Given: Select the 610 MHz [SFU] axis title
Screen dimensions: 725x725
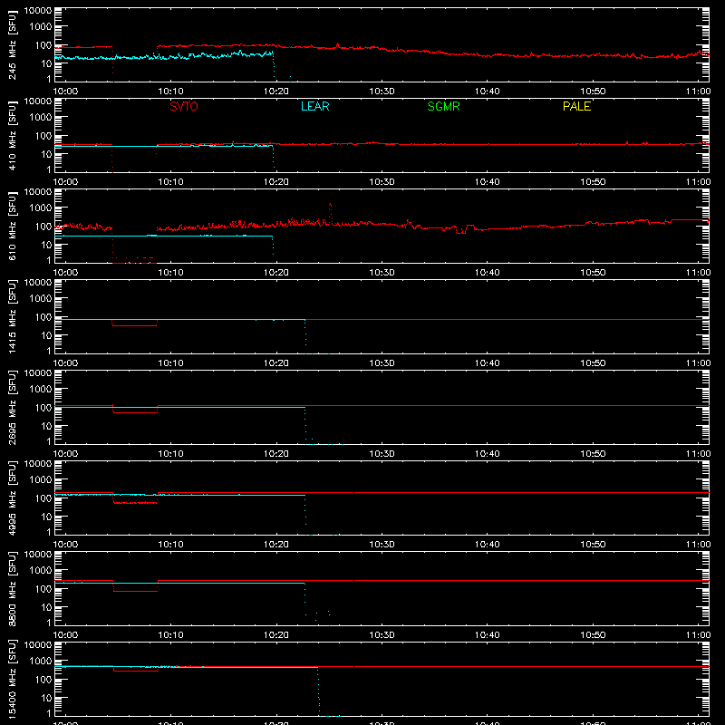Looking at the screenshot, I should tap(12, 226).
